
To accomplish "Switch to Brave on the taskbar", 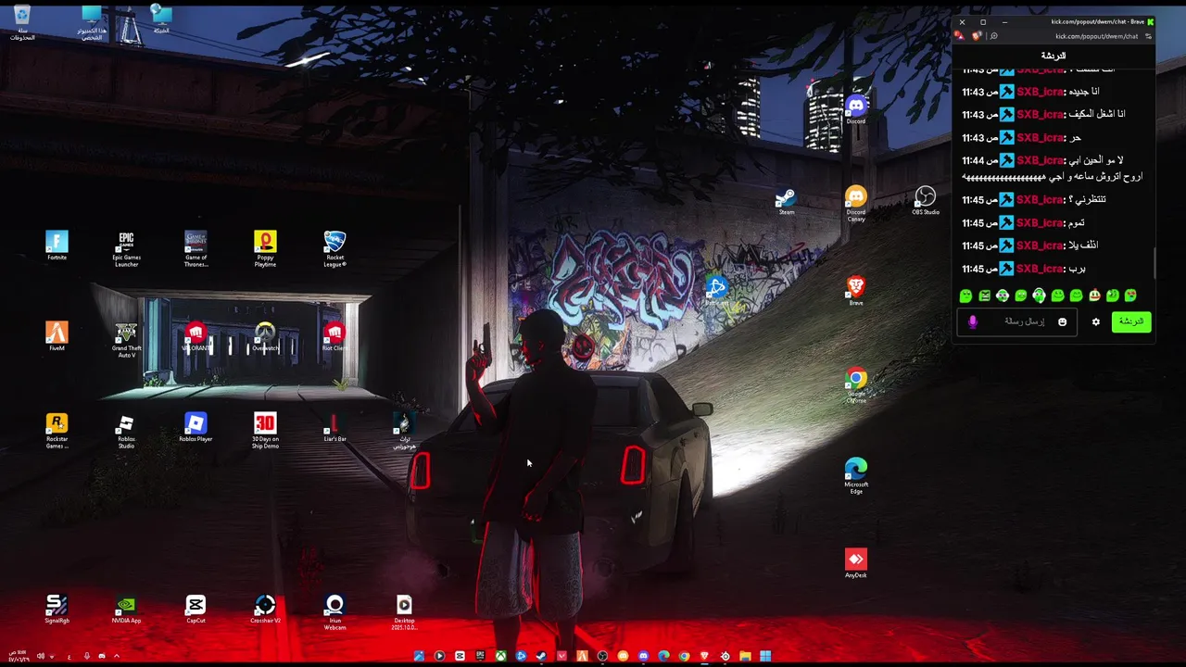I will coord(704,656).
